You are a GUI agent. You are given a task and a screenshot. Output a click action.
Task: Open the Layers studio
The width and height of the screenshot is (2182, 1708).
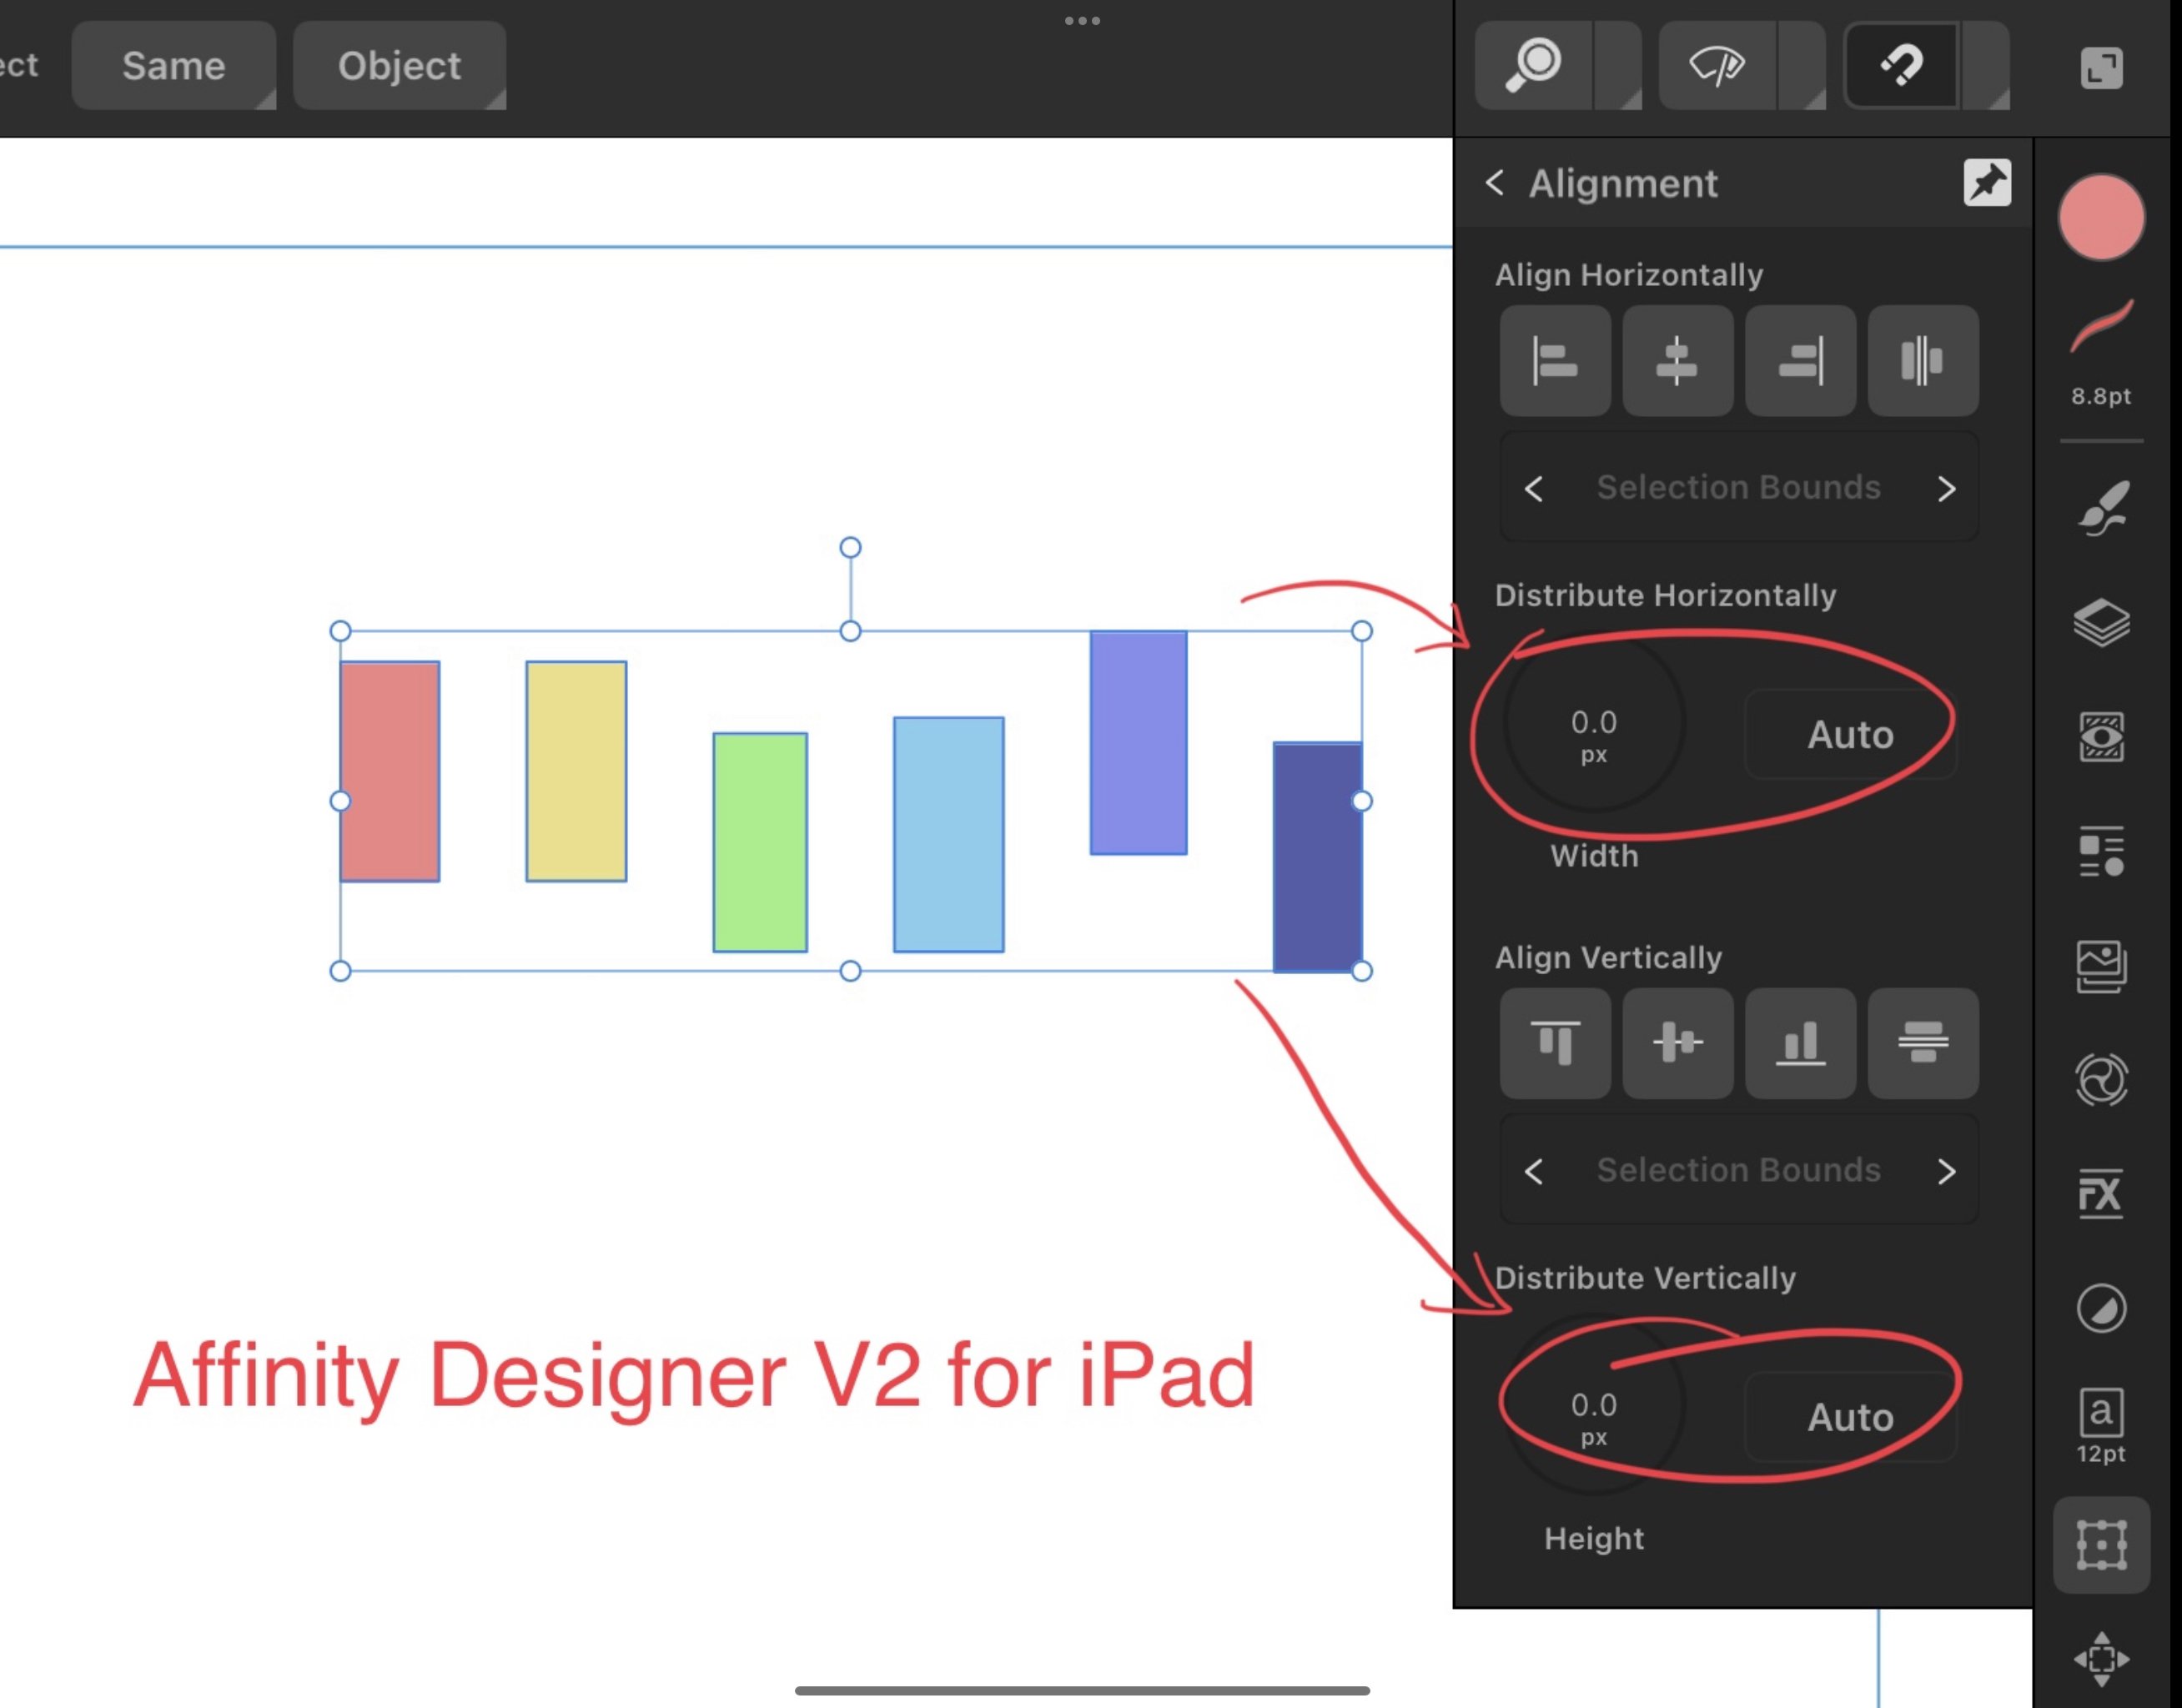(2101, 623)
